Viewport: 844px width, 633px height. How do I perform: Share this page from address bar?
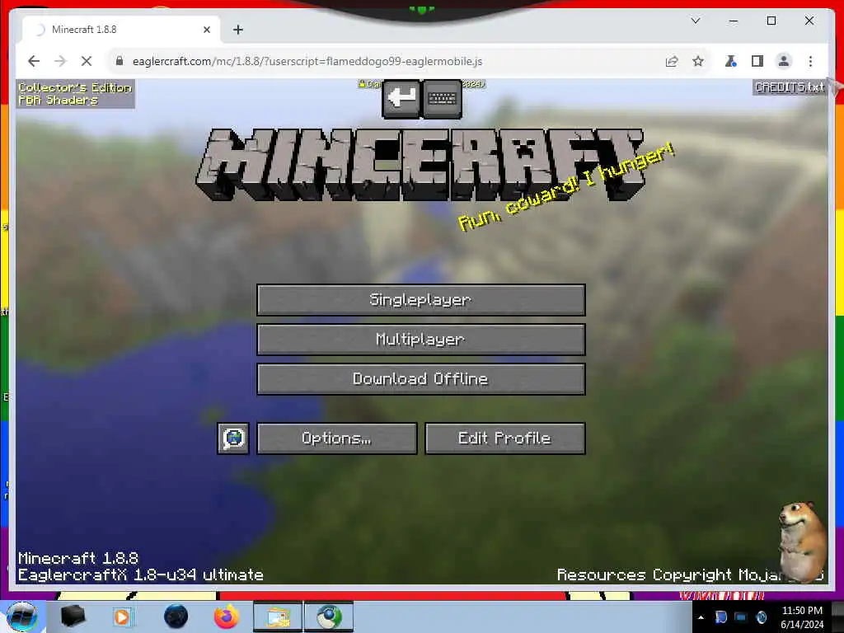672,61
